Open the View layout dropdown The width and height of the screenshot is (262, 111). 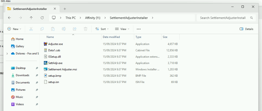point(122,29)
